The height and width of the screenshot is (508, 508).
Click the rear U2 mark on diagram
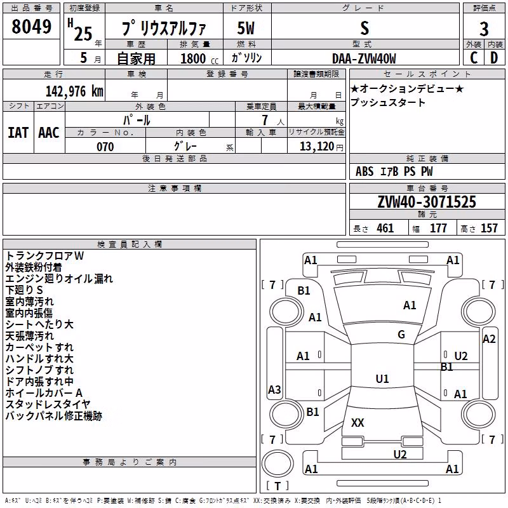coord(400,455)
